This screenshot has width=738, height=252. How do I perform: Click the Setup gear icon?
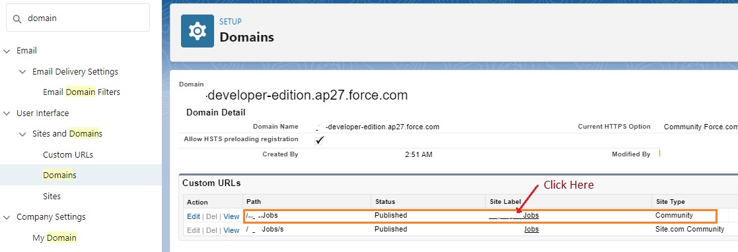[x=197, y=31]
